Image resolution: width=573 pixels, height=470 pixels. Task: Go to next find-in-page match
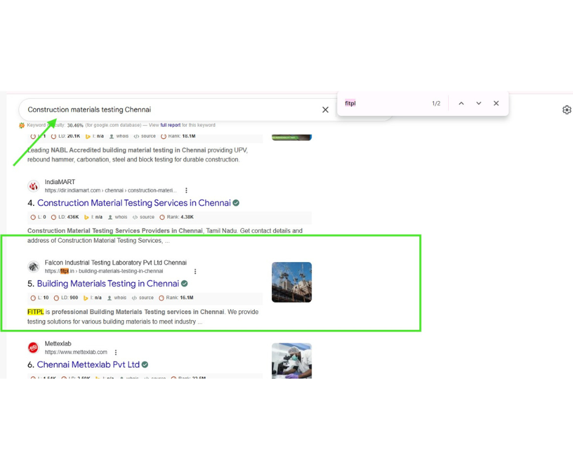[479, 104]
